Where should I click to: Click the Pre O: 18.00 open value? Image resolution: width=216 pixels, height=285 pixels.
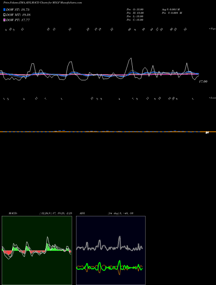click(x=135, y=9)
